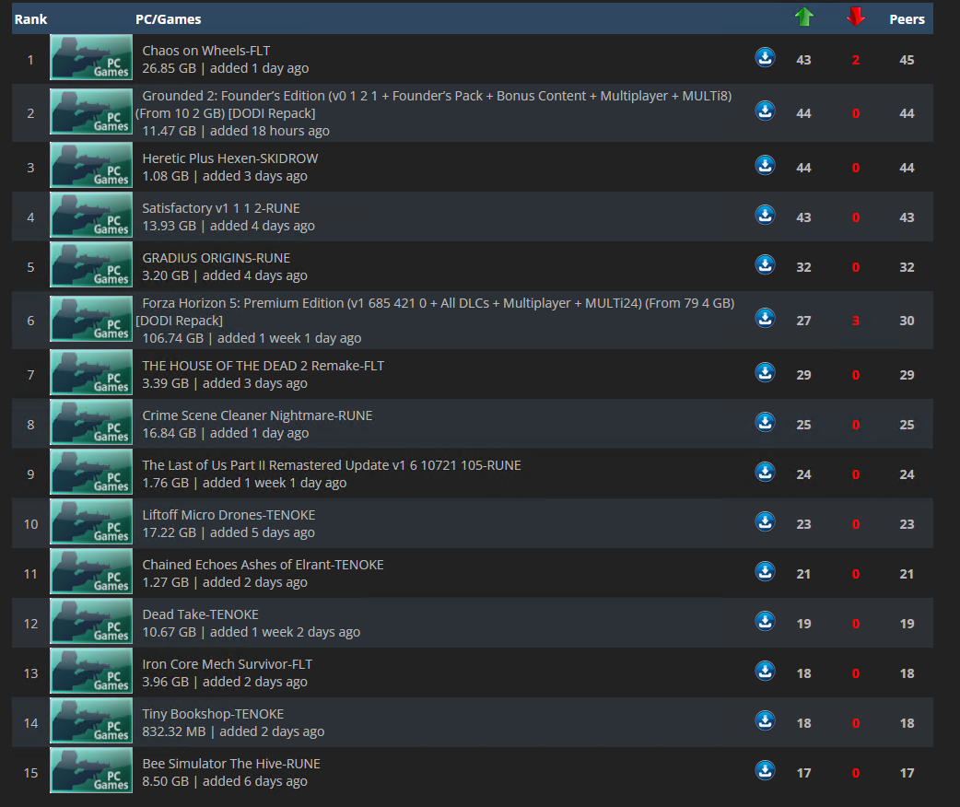Viewport: 960px width, 807px height.
Task: Click seeders count 29 in HOUSE OF THE DEAD row
Action: pos(803,375)
